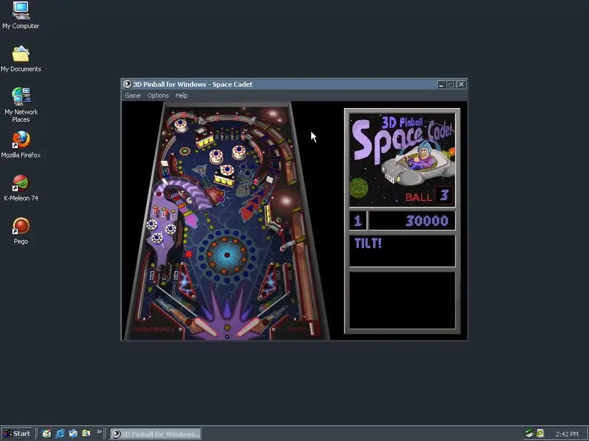Maximize the 3D Pinball window

(x=451, y=85)
